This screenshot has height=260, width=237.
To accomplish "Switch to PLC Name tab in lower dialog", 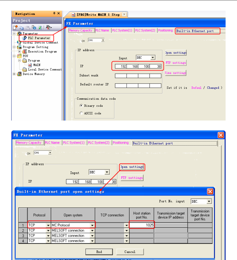I will pos(52,143).
